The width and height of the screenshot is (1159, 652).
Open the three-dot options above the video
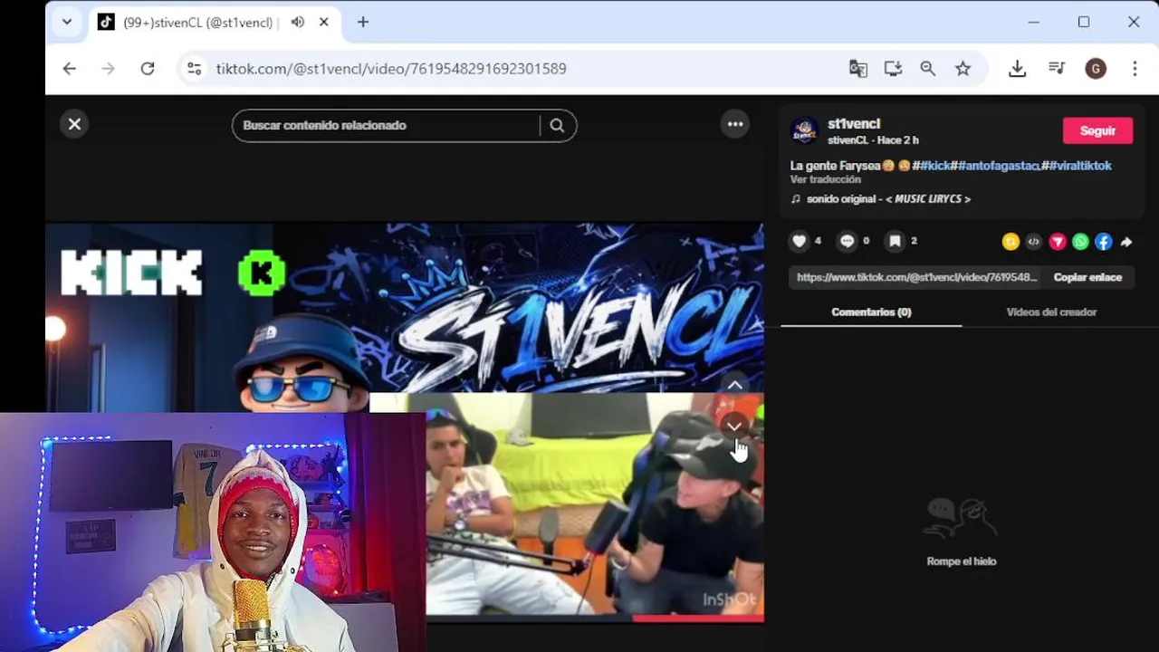(x=735, y=124)
